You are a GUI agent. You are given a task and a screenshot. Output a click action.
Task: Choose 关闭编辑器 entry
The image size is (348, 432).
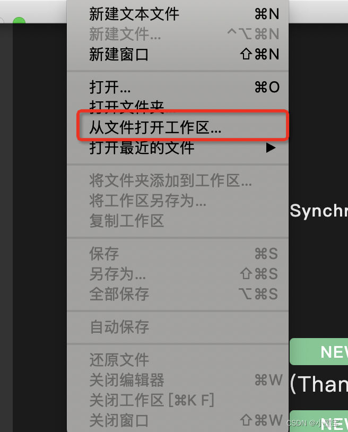pos(178,380)
